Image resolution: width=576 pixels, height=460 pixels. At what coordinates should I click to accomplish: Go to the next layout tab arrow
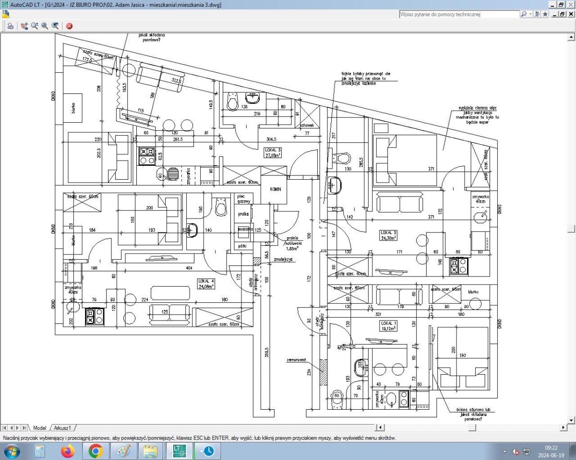pyautogui.click(x=18, y=428)
